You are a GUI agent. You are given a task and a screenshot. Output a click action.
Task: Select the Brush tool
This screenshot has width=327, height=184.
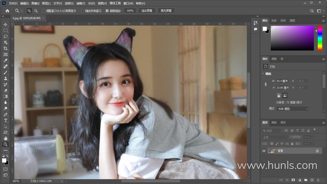(x=6, y=72)
